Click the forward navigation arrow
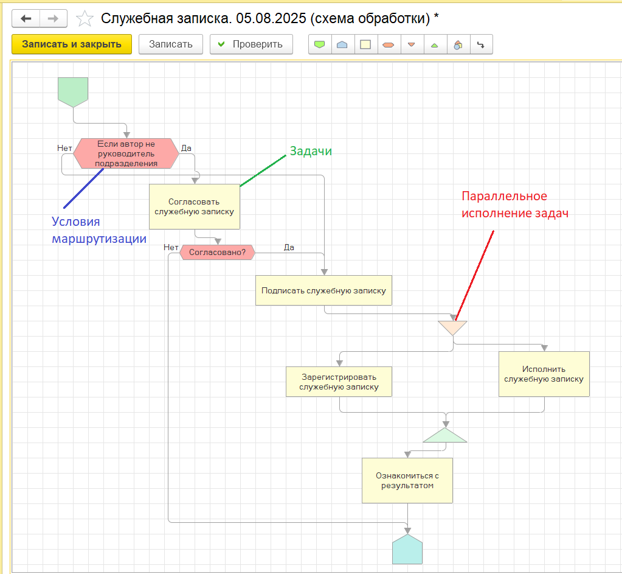This screenshot has width=622, height=574. 54,19
